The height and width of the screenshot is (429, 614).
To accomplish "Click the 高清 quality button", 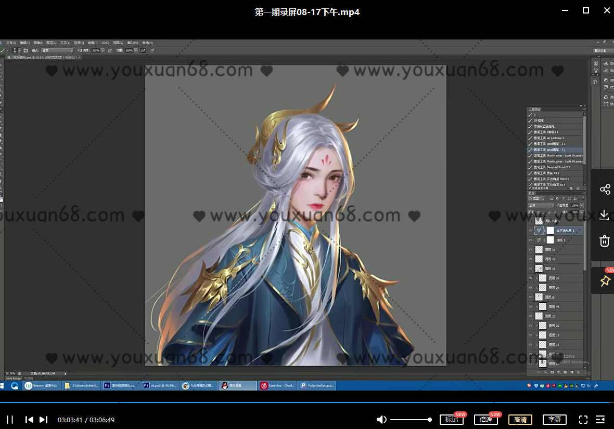I will tap(520, 419).
